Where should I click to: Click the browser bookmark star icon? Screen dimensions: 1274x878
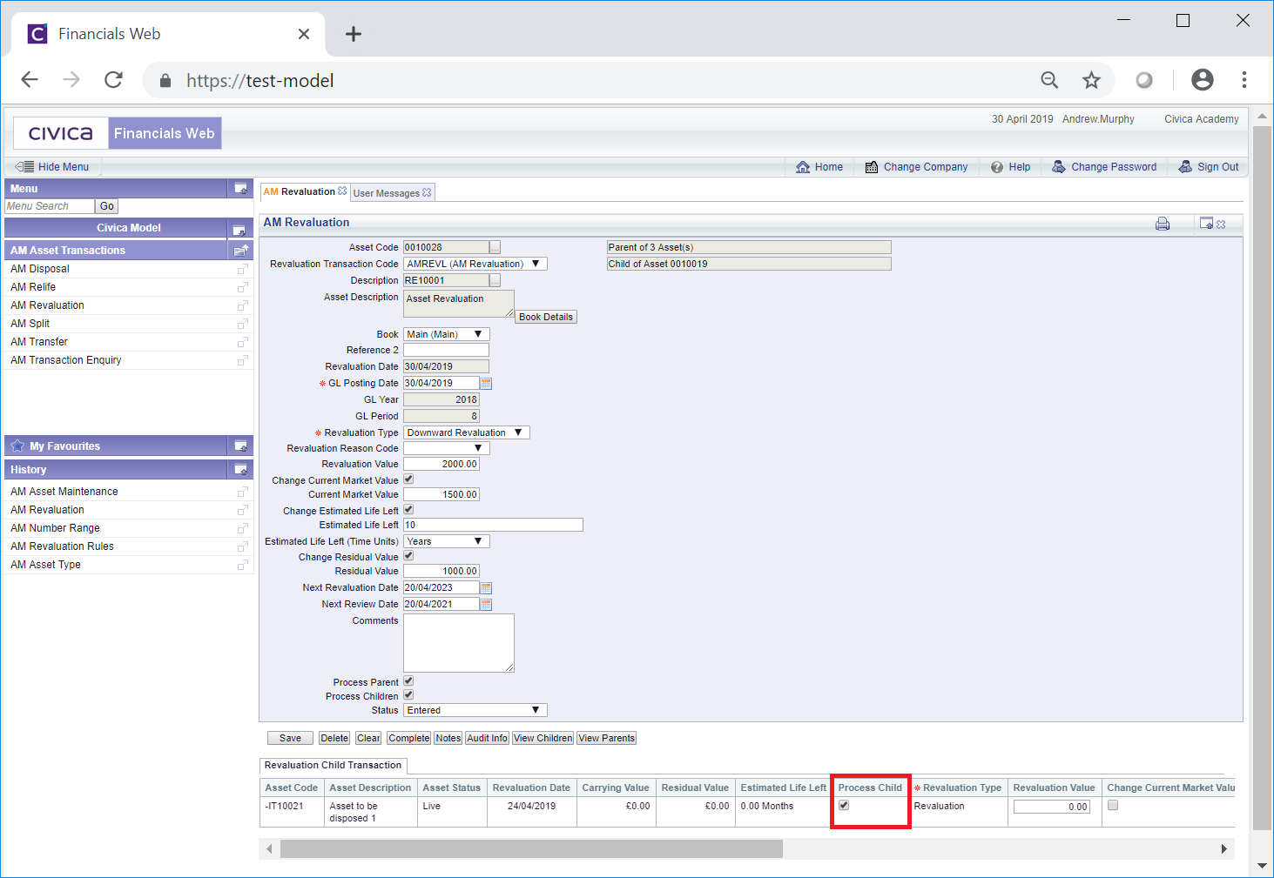tap(1091, 81)
